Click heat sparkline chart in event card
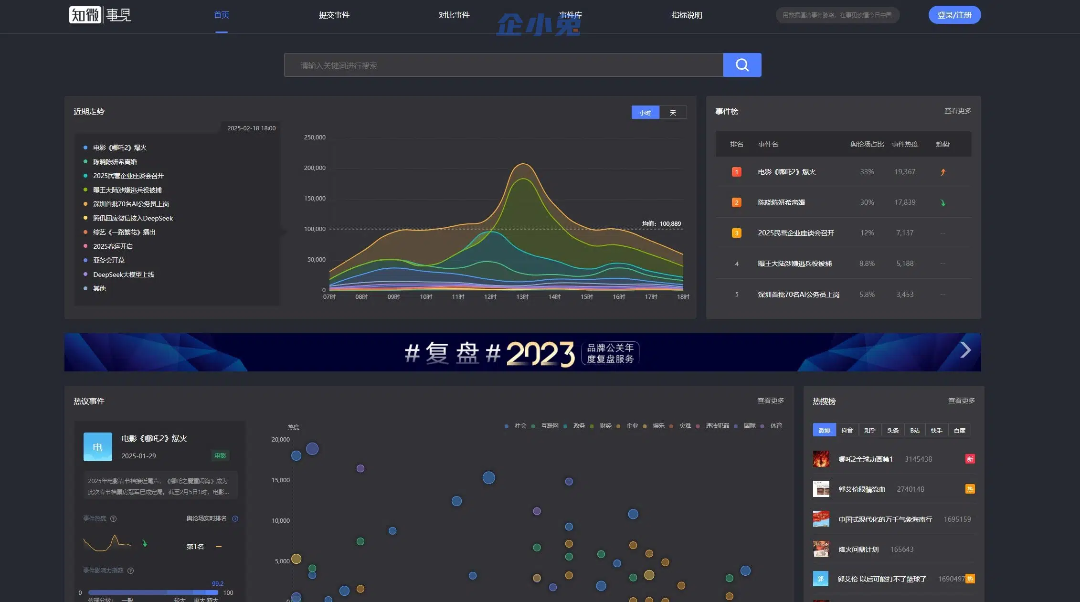Screen dimensions: 1080x602 [107, 543]
